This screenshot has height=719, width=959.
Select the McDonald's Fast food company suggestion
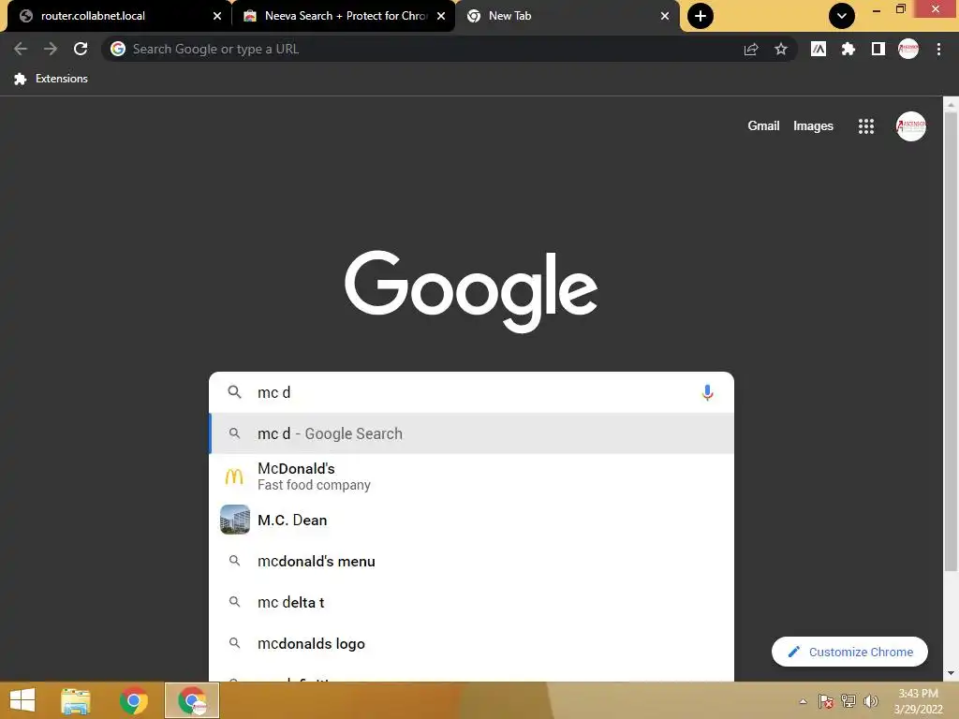[x=471, y=477]
